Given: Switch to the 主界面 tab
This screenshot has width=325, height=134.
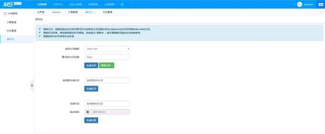Looking at the screenshot, I should [41, 12].
